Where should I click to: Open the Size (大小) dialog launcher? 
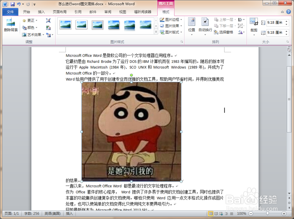[x=288, y=42]
